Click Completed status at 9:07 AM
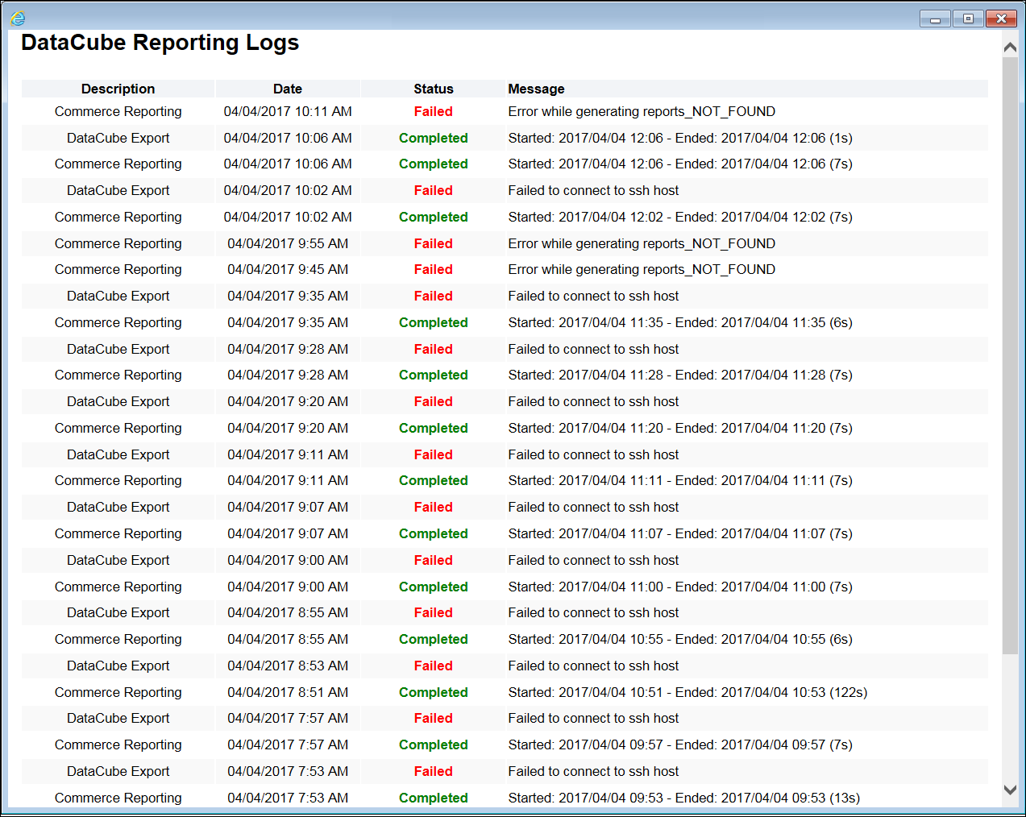1026x817 pixels. tap(434, 533)
